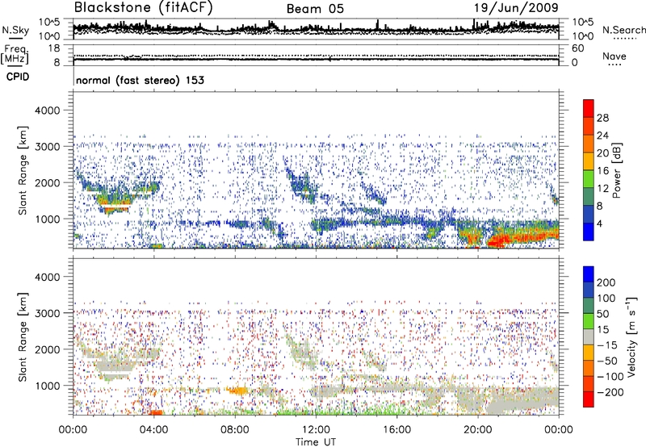Screen dimensions: 646x447
Task: Click the gray segment of the Velocity color bar
Action: pos(589,336)
